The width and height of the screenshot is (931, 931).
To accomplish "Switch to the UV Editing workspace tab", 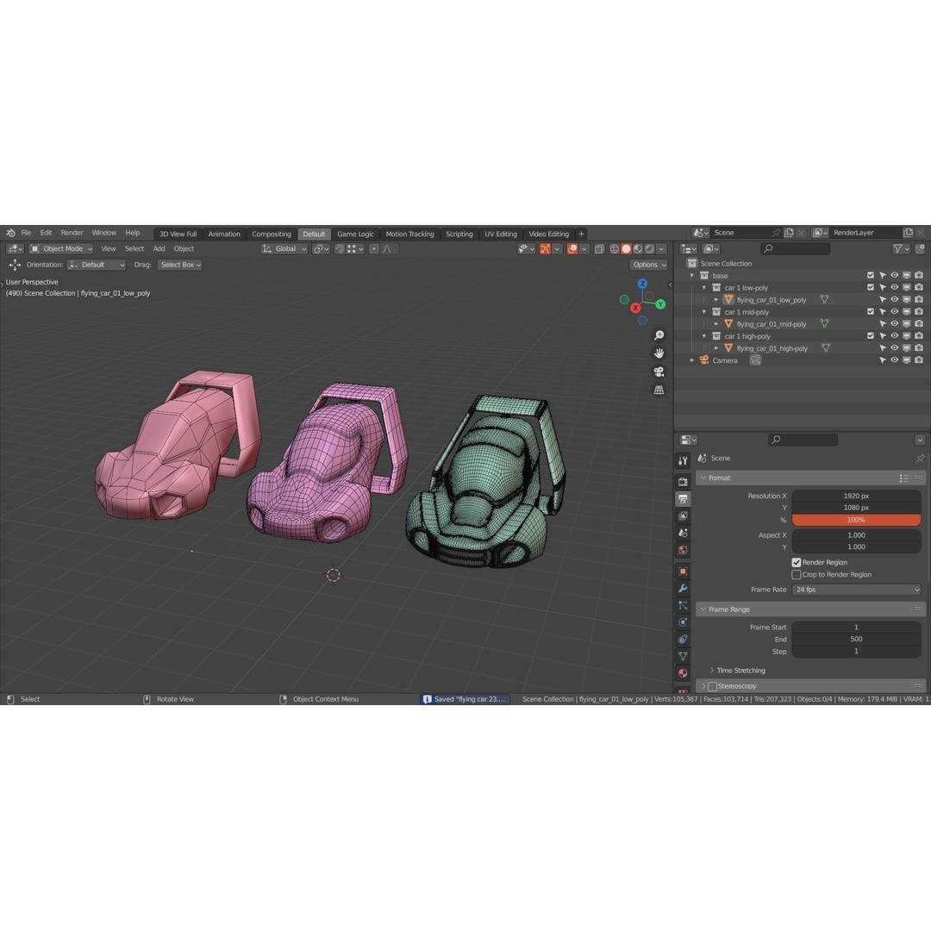I will 501,234.
